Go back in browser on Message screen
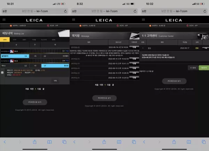The image size is (209, 151). tap(75, 142)
